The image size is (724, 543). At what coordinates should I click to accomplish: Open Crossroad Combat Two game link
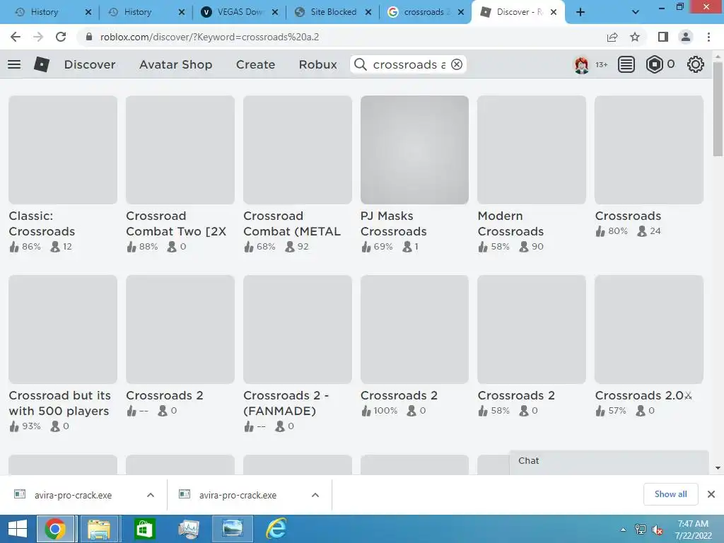coord(176,223)
